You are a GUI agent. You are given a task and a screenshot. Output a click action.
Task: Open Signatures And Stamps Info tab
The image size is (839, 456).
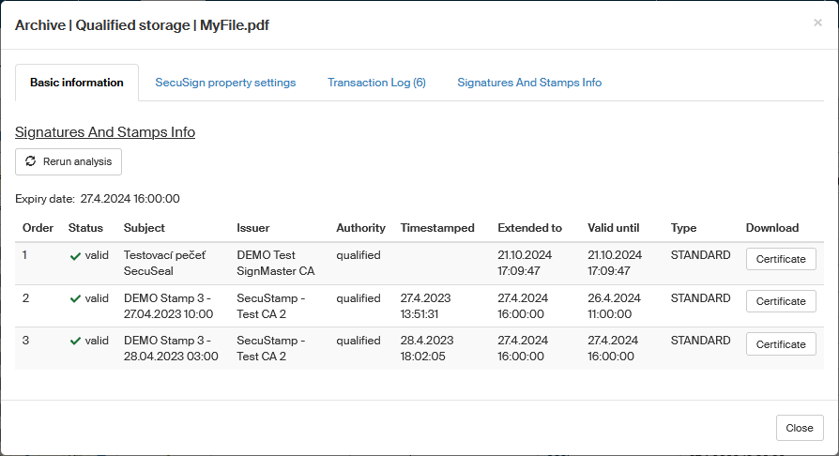529,83
